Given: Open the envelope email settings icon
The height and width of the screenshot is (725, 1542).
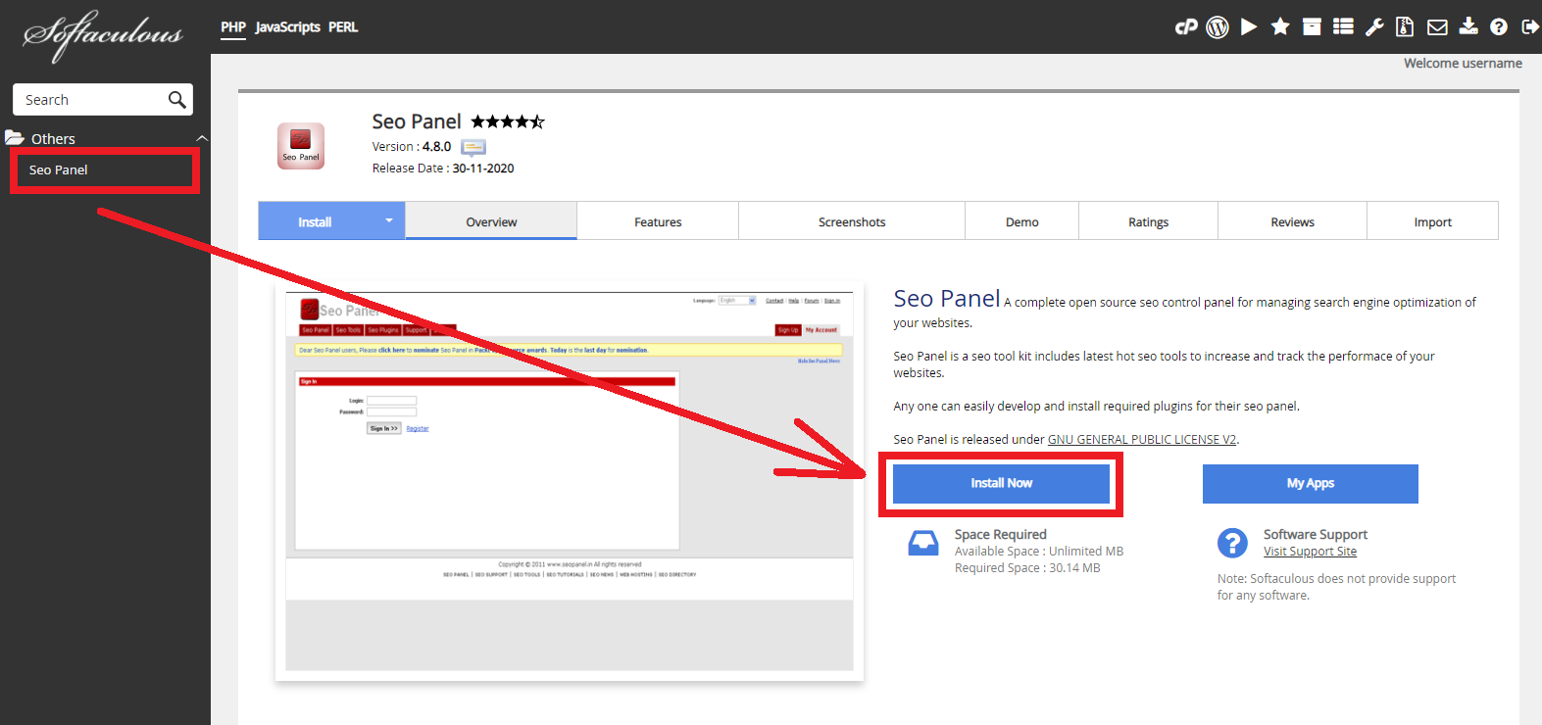Looking at the screenshot, I should [1437, 27].
